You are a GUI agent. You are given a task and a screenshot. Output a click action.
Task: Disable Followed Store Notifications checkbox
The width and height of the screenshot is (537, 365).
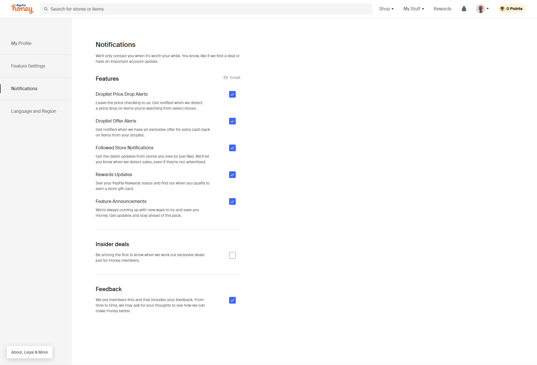[x=232, y=148]
